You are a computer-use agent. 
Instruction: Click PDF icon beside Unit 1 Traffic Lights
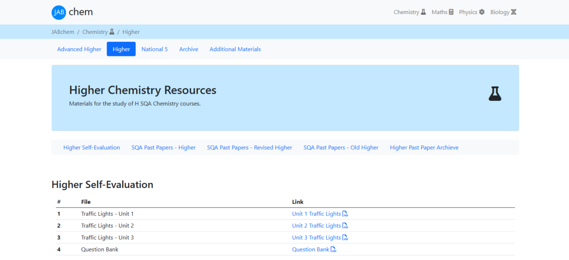click(x=345, y=214)
